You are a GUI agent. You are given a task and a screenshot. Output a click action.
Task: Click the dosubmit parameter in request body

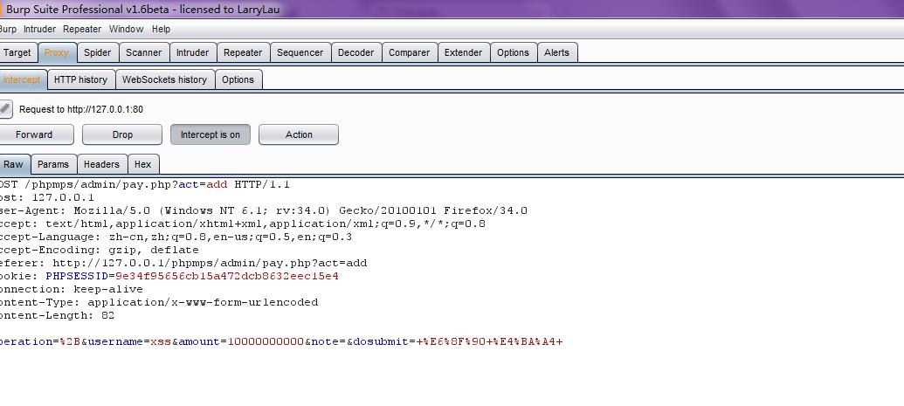pos(381,342)
